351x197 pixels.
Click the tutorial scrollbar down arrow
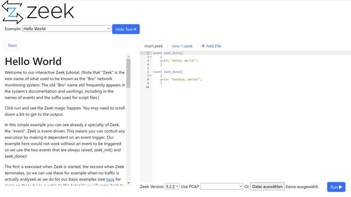click(128, 183)
